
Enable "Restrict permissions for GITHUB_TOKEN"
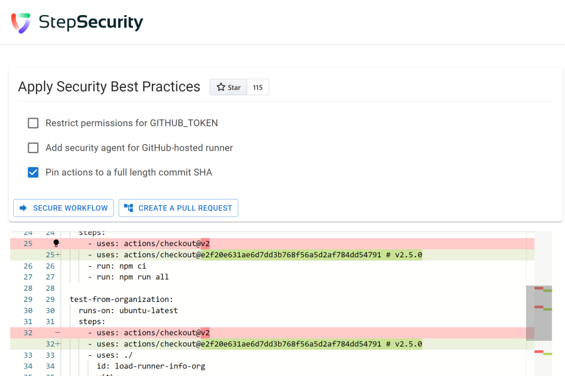(x=33, y=123)
